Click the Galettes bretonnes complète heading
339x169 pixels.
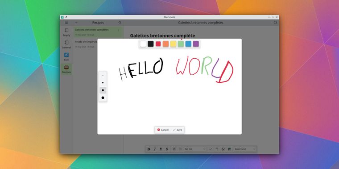point(162,36)
